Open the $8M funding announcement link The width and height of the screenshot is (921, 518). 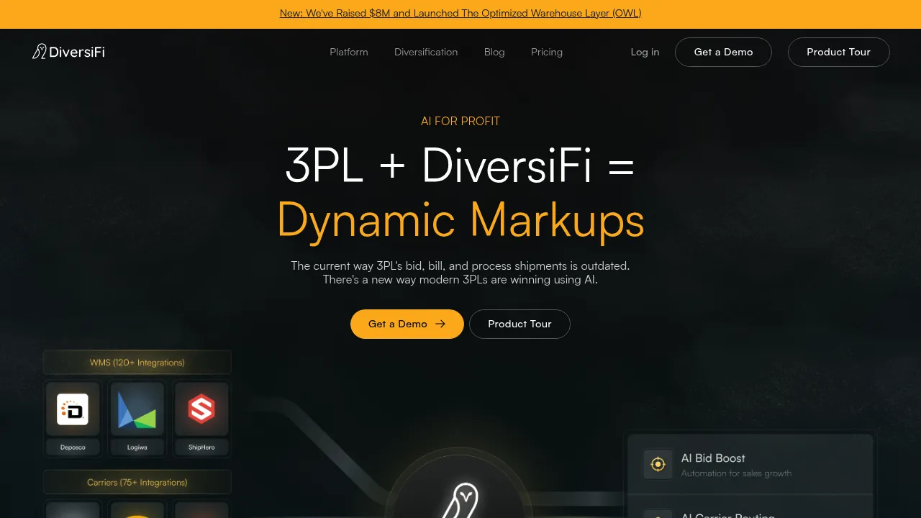pyautogui.click(x=460, y=13)
